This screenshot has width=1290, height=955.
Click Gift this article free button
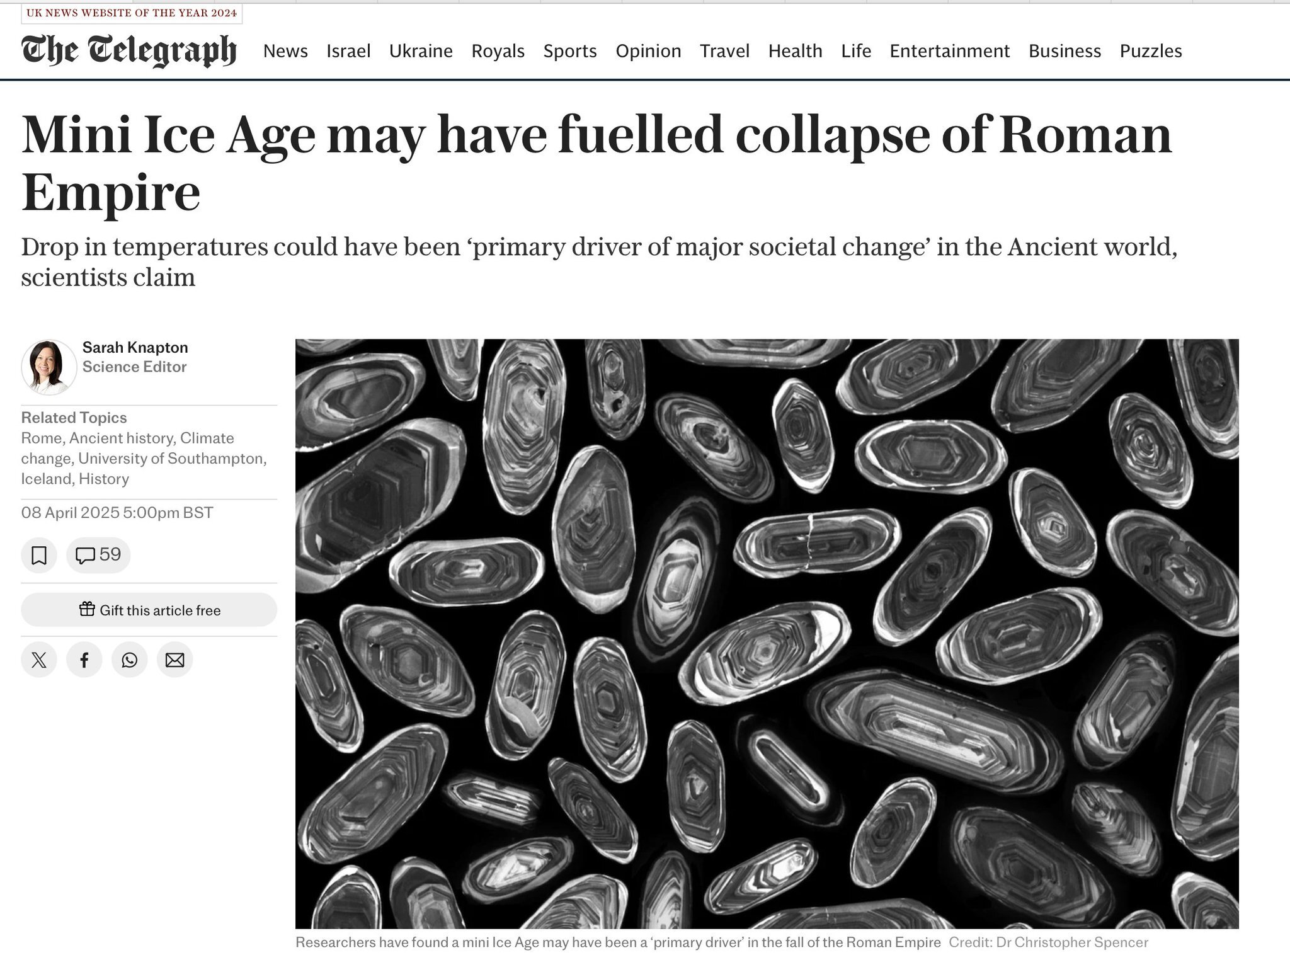coord(149,610)
